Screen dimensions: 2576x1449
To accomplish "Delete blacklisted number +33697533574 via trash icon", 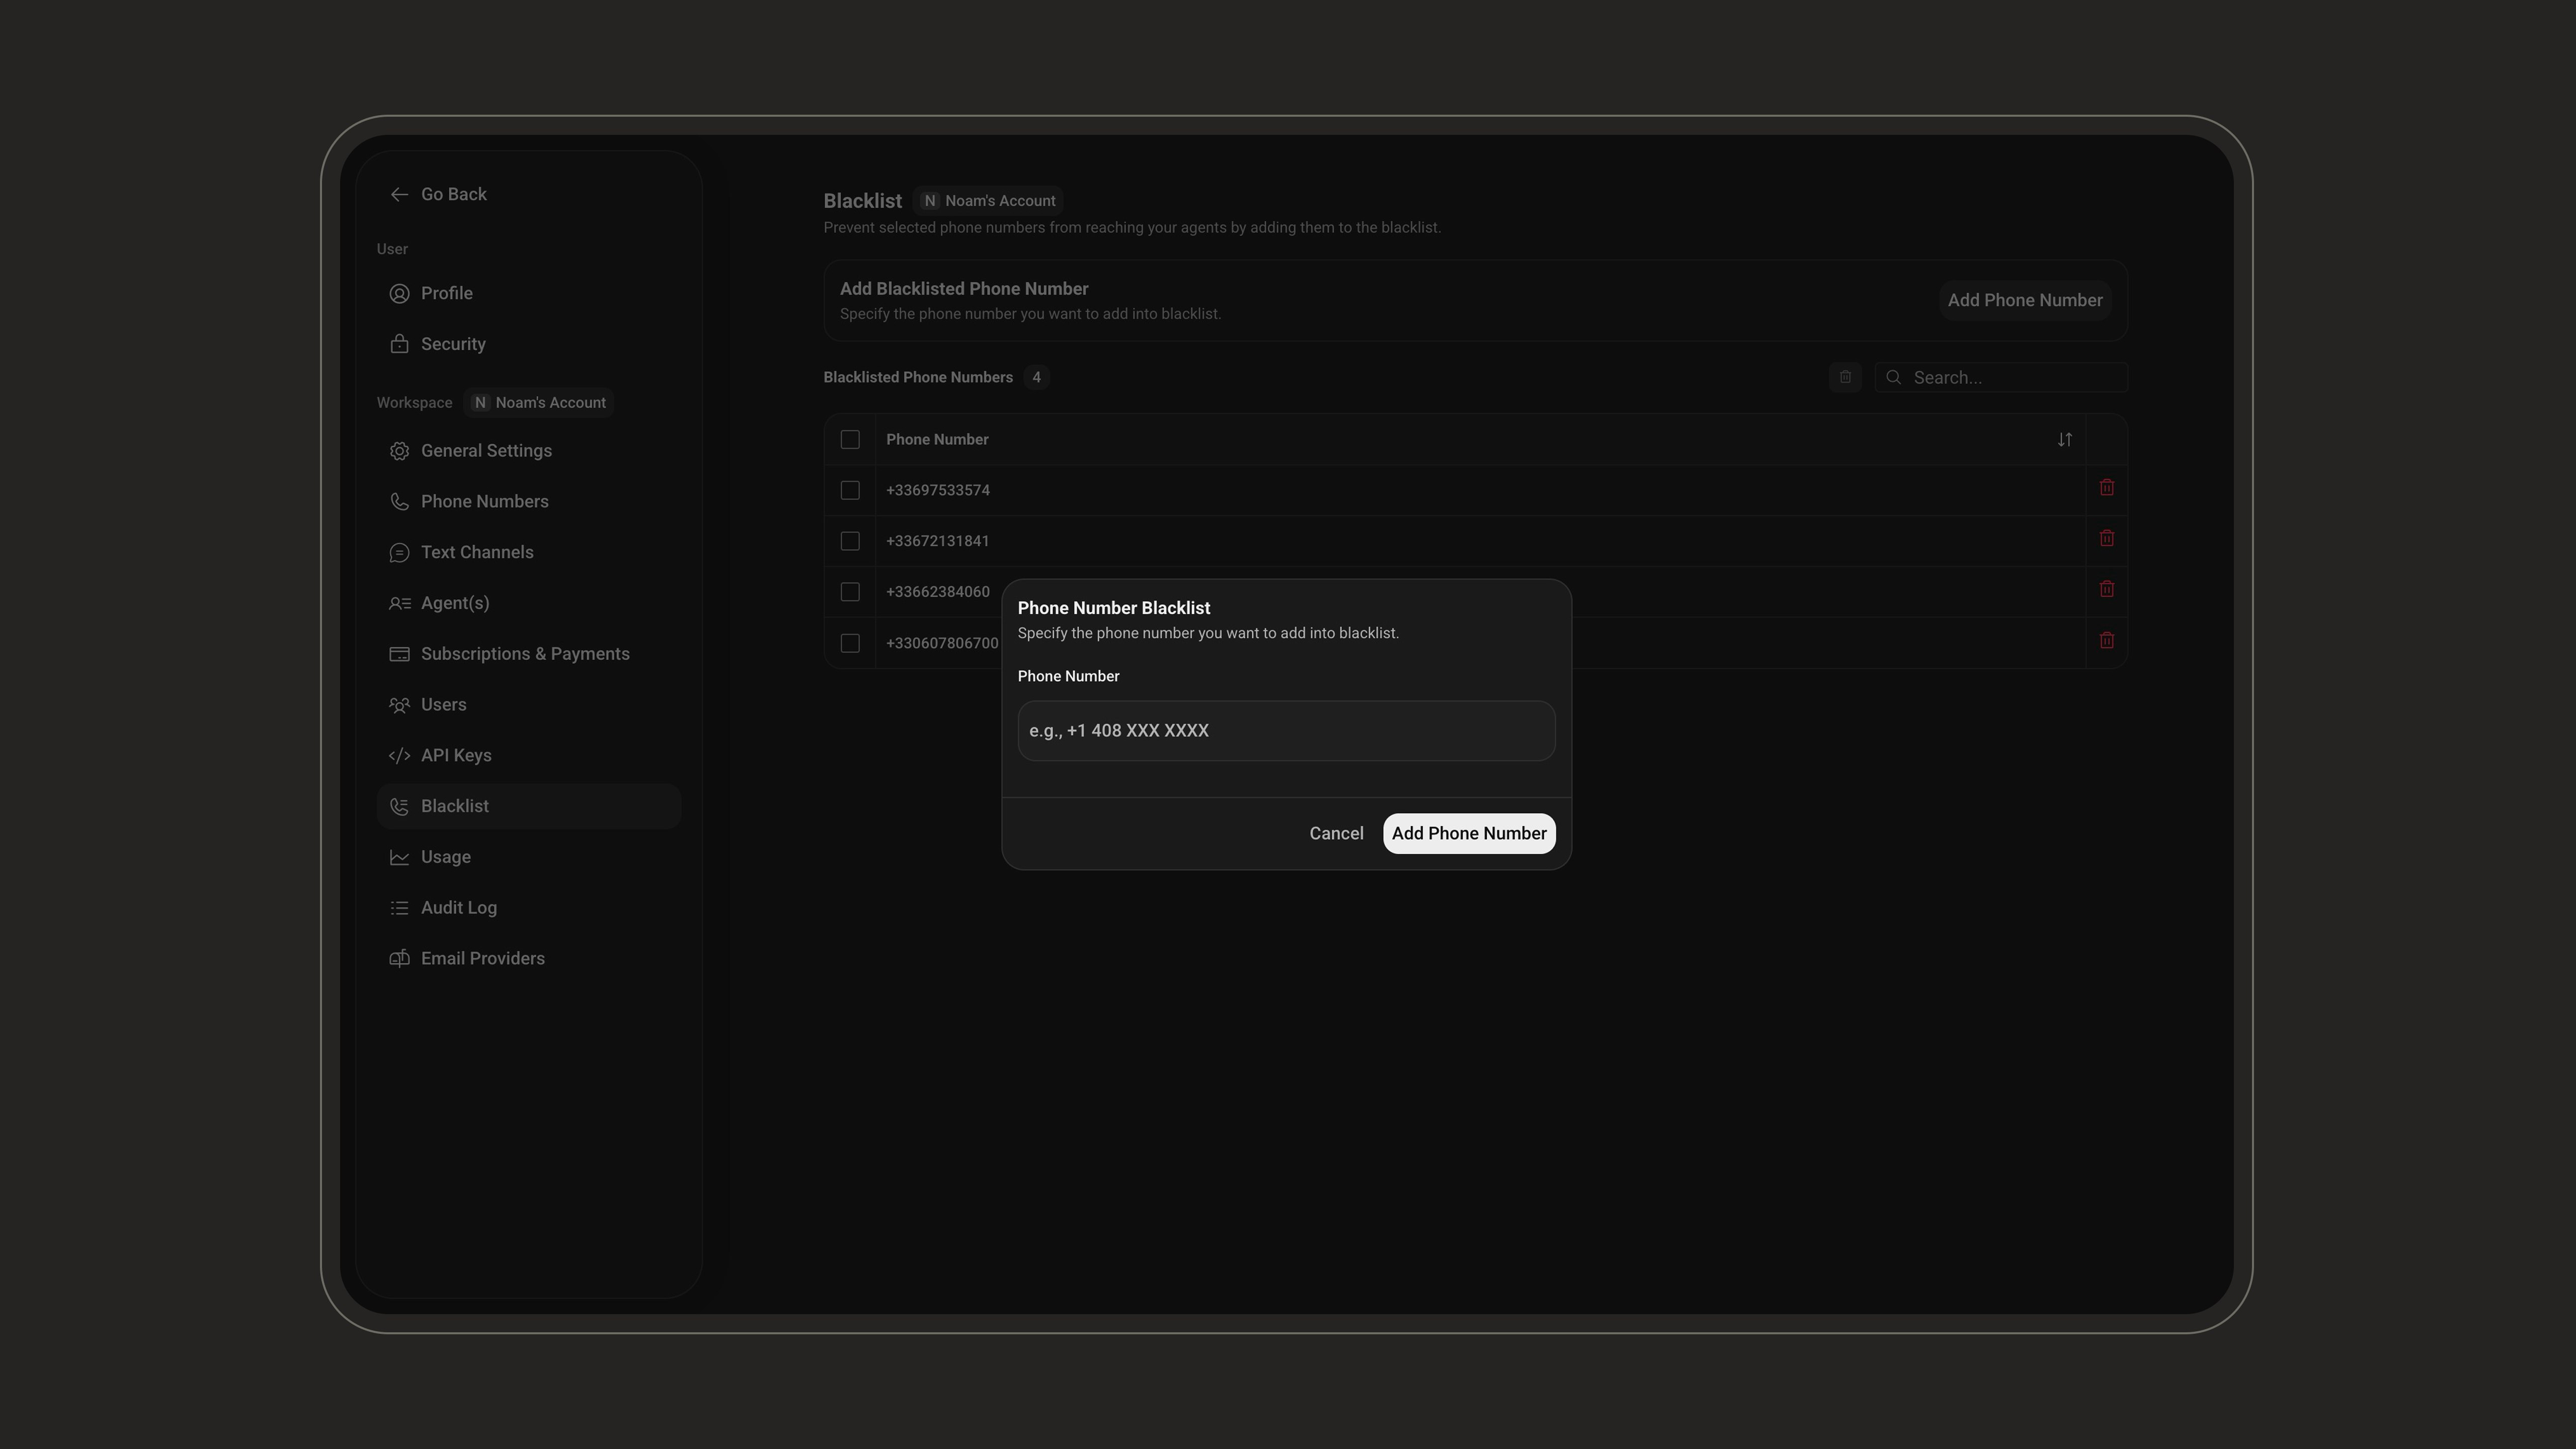I will tap(2106, 488).
